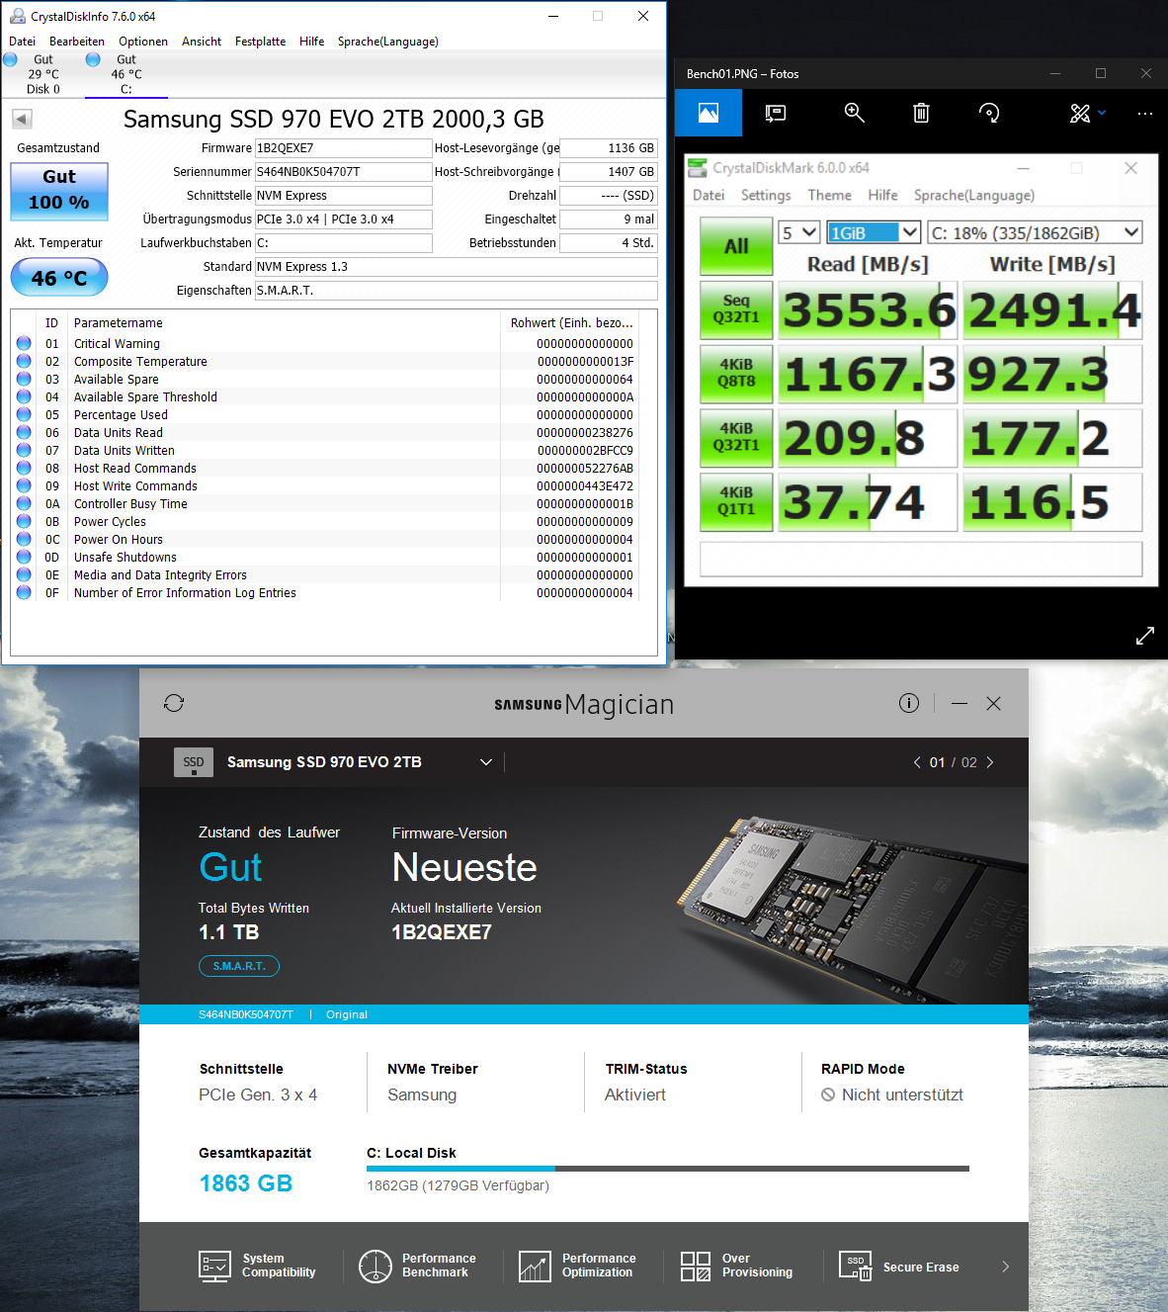Open Sprache(Language) menu in CrystalDiskInfo
1168x1312 pixels.
click(x=387, y=42)
